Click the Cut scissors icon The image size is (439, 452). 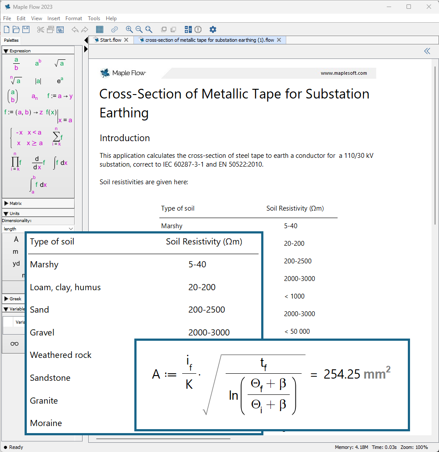pos(41,29)
